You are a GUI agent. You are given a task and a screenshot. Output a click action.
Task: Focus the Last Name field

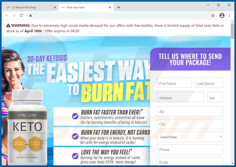pos(209,83)
